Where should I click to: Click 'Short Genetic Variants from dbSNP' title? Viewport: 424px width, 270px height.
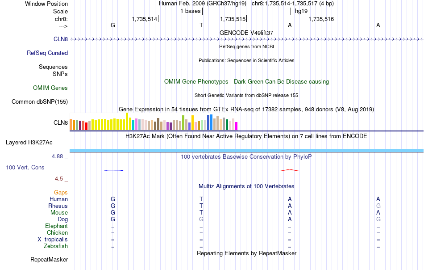pos(246,95)
